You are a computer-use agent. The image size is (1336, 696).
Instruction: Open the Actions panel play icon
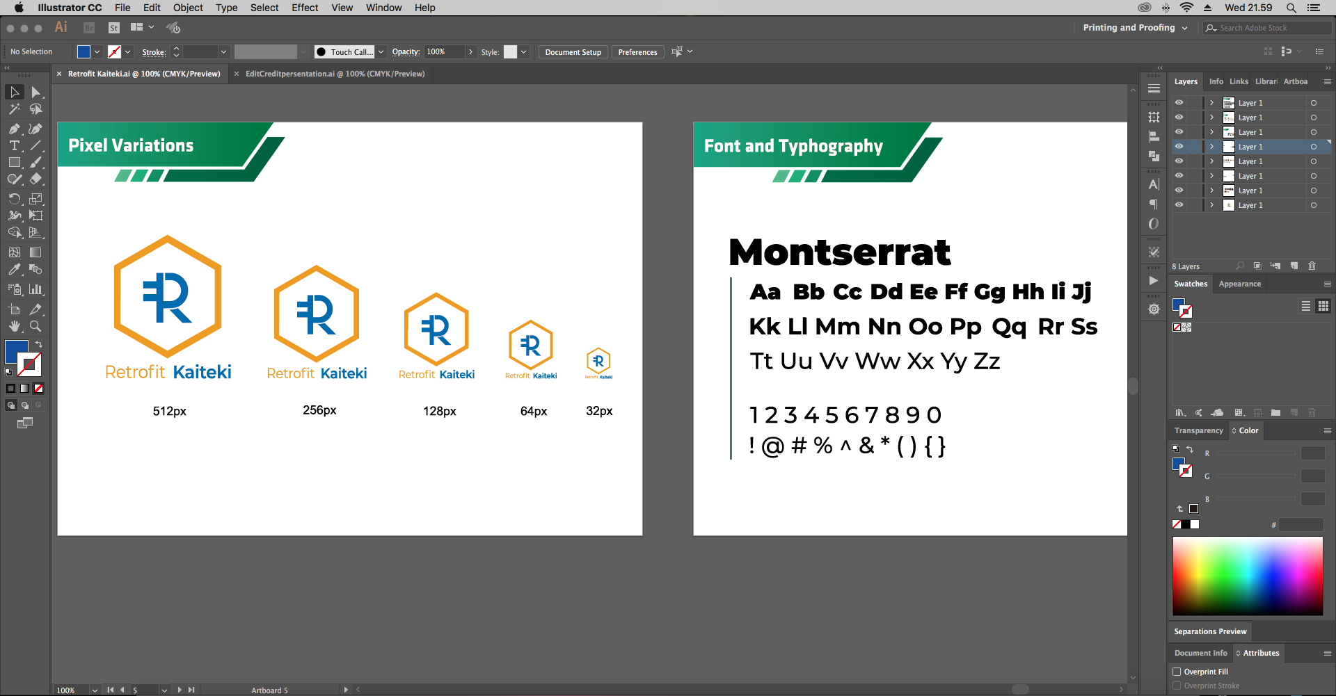pyautogui.click(x=1154, y=281)
